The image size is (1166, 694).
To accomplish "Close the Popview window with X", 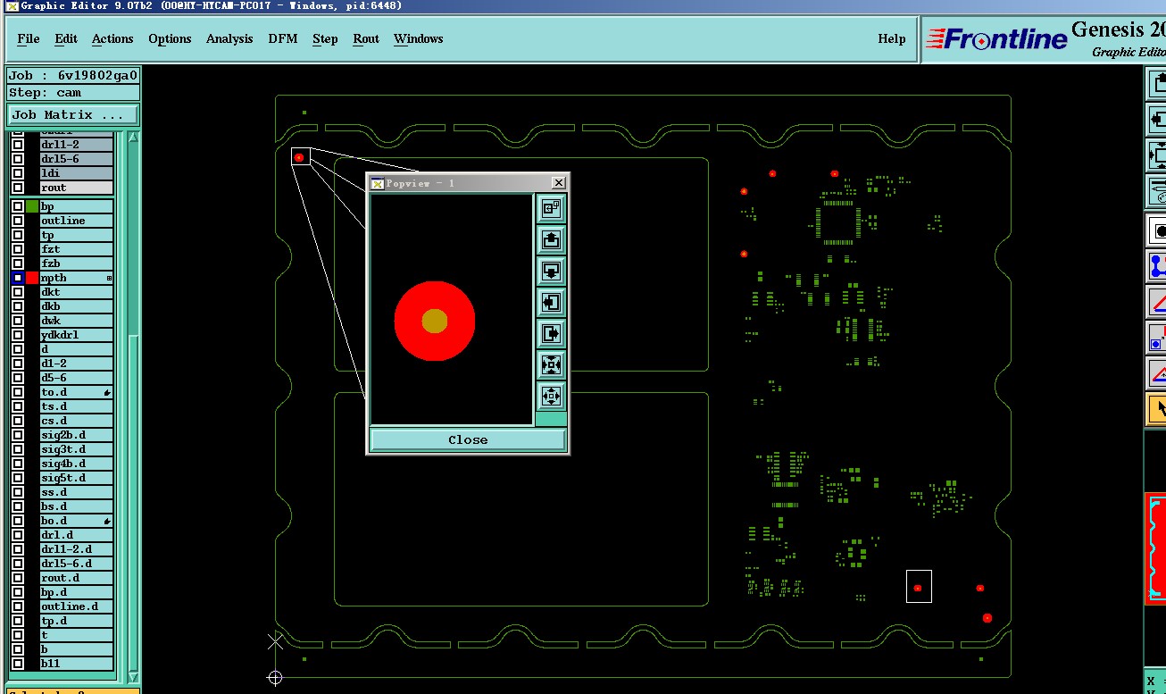I will 558,183.
